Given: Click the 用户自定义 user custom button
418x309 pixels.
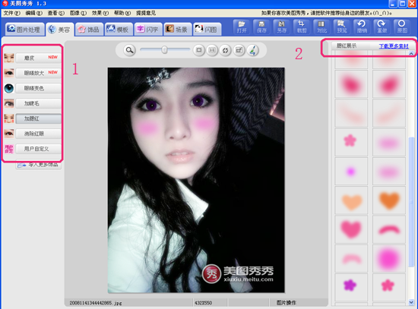Looking at the screenshot, I should click(x=39, y=149).
